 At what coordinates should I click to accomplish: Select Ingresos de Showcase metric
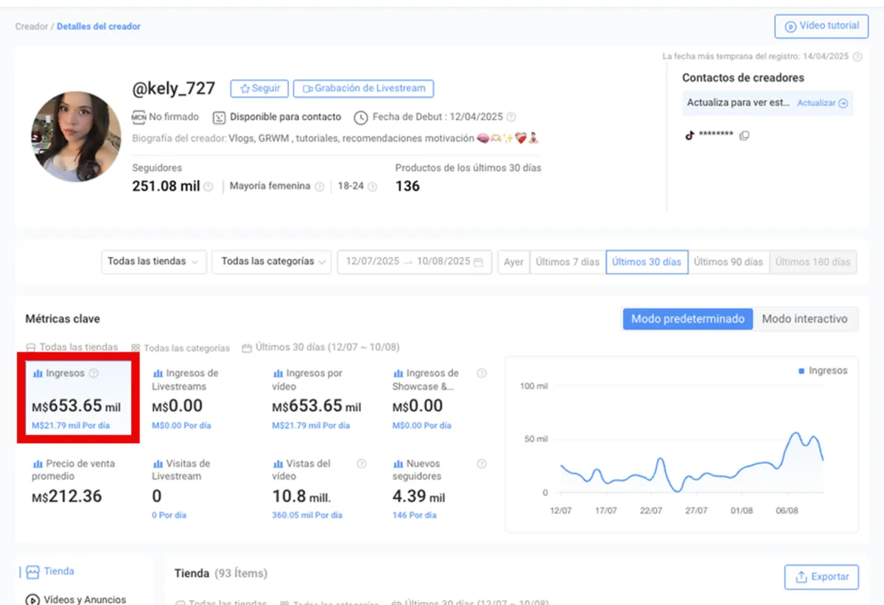(x=438, y=399)
